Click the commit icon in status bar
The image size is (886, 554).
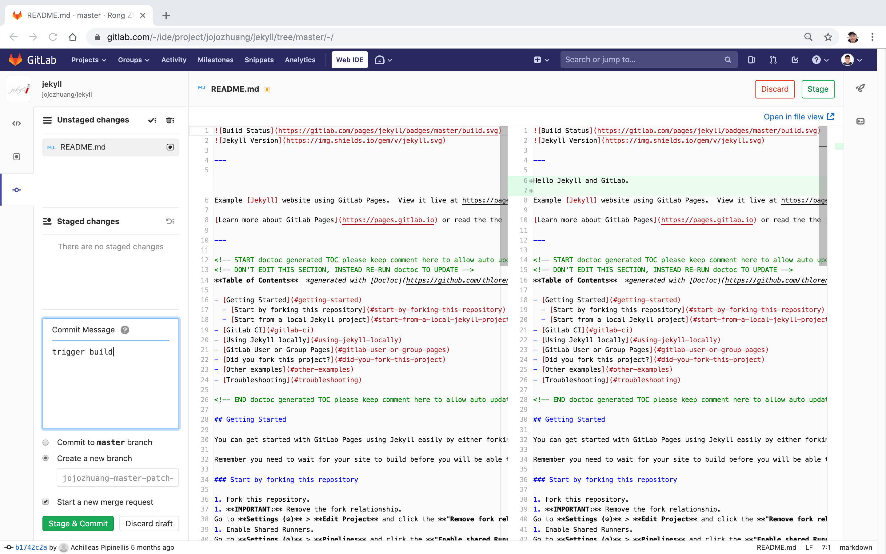[x=9, y=548]
